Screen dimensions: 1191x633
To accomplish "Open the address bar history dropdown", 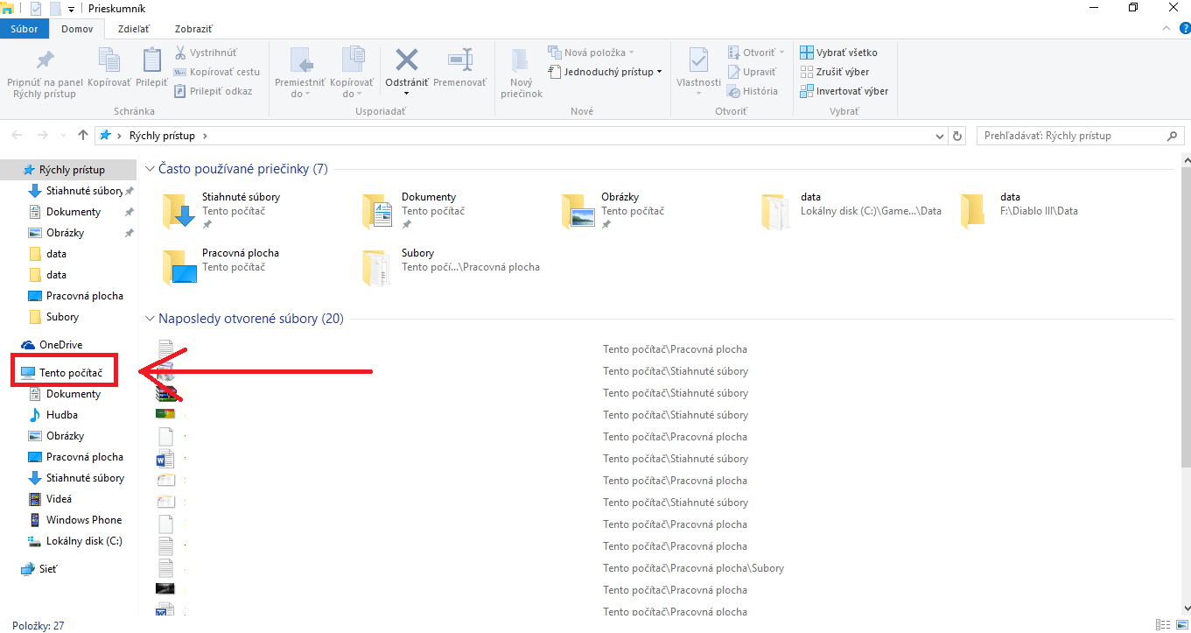I will point(940,136).
